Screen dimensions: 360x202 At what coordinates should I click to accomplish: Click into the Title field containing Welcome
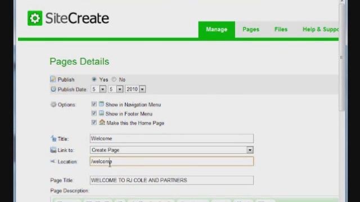click(172, 139)
